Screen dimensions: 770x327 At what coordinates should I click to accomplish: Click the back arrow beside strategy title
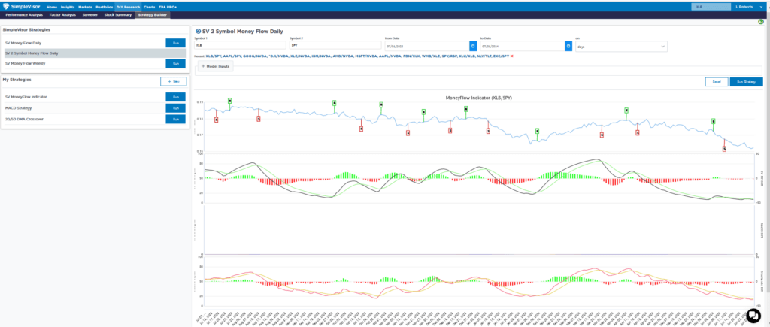pos(198,32)
